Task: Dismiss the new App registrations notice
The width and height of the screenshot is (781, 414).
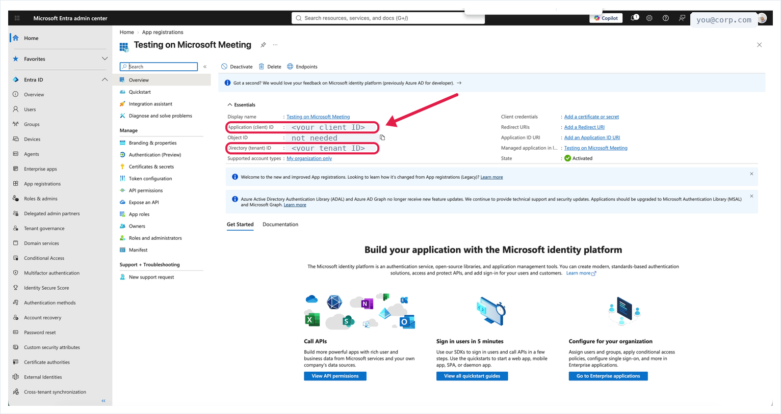Action: 751,174
